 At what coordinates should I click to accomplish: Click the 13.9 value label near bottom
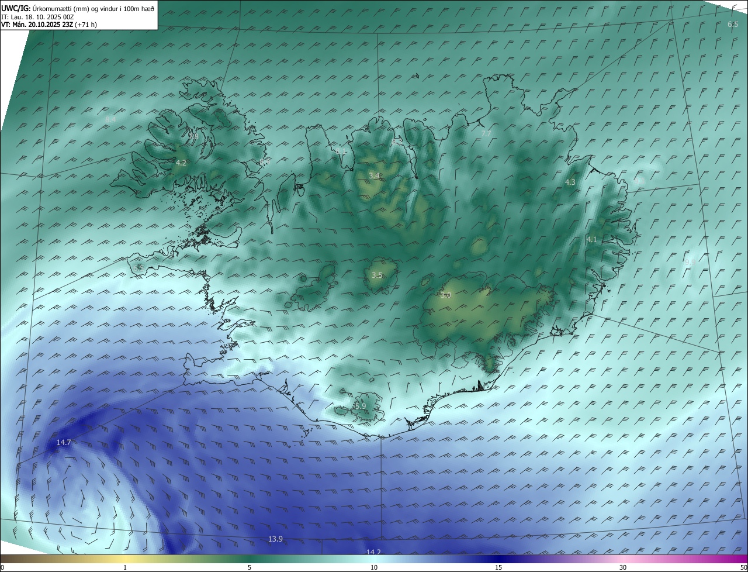tap(275, 539)
